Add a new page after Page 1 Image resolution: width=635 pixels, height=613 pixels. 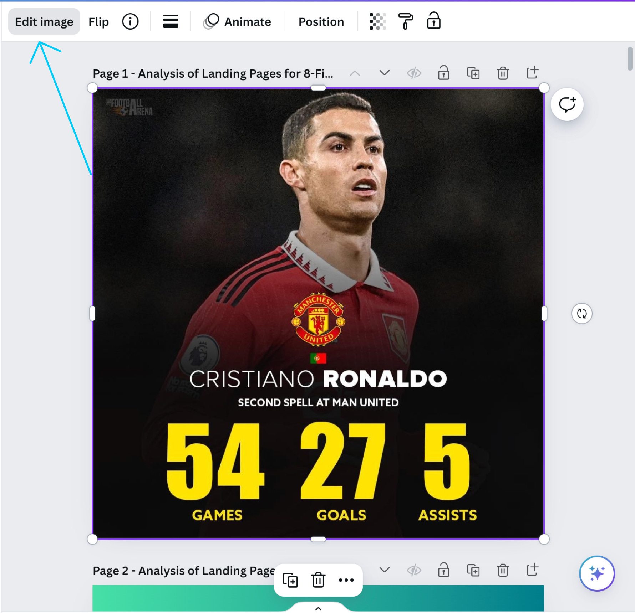point(532,72)
